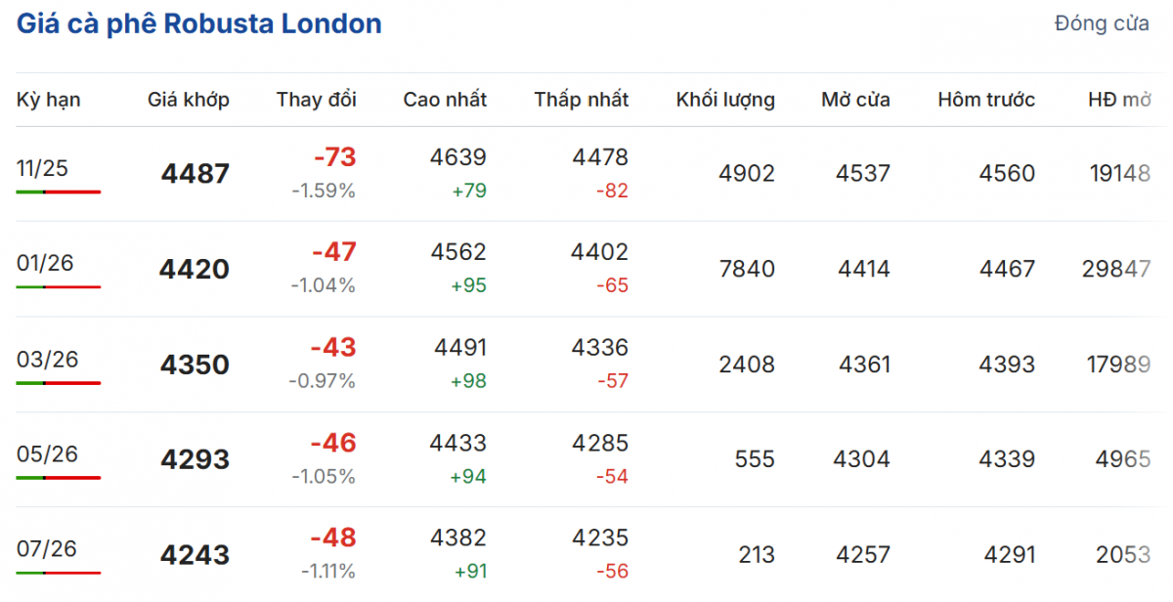Select the 03/26 contract term
The width and height of the screenshot is (1173, 602).
46,359
